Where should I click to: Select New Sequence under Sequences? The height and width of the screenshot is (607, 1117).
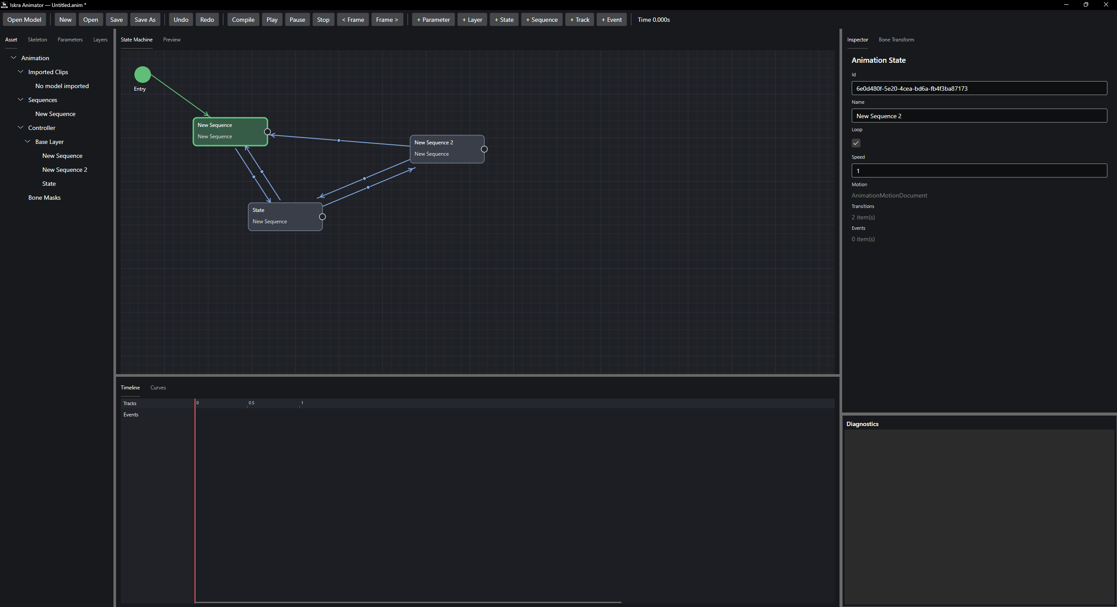click(x=55, y=114)
